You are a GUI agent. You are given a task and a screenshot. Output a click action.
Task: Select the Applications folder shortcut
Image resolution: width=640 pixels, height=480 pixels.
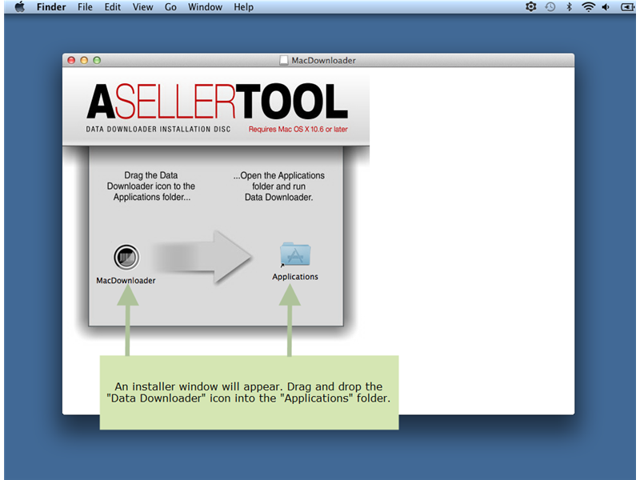[x=295, y=254]
